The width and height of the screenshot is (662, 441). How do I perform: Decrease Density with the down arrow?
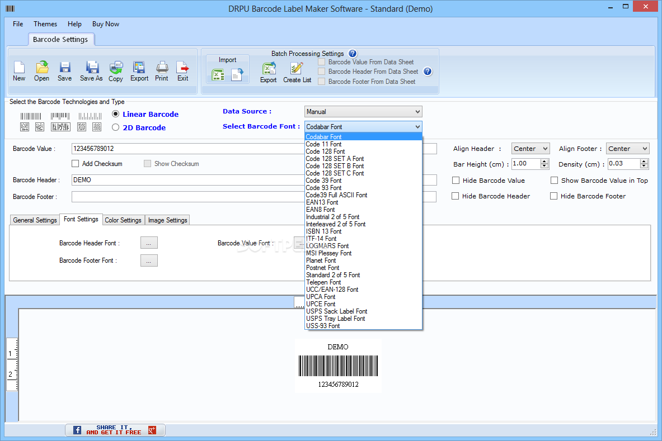(x=644, y=166)
